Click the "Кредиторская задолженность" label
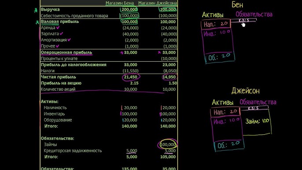The image size is (302, 170). pyautogui.click(x=73, y=151)
